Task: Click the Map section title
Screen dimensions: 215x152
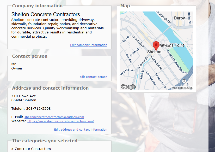Action: (x=125, y=6)
